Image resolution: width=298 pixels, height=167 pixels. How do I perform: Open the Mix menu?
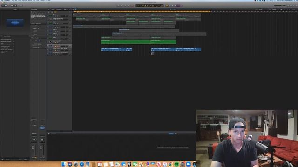[34, 1]
